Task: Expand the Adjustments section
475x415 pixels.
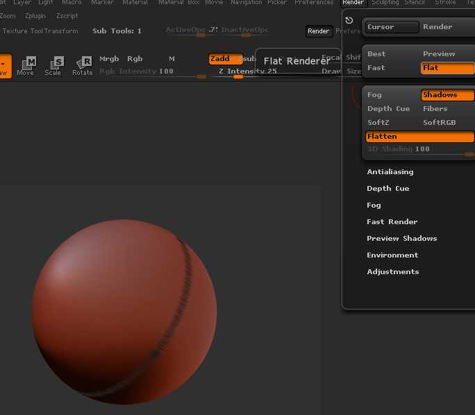Action: (x=392, y=272)
